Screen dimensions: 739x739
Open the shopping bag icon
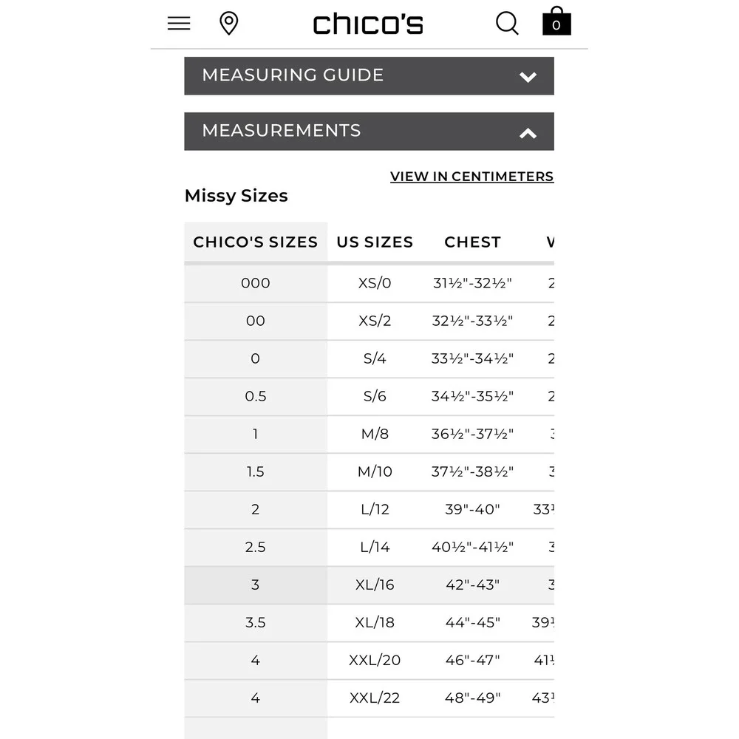pyautogui.click(x=556, y=21)
